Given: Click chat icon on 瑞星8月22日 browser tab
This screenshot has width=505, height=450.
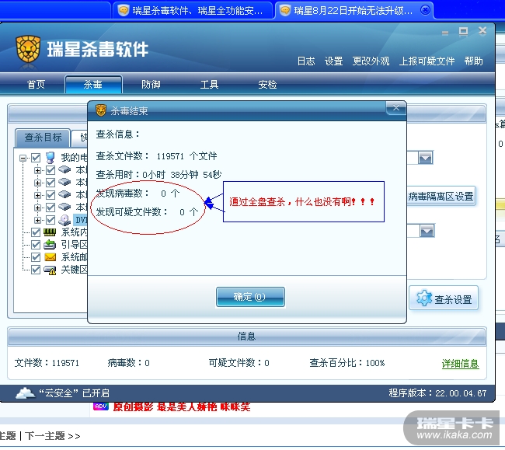Looking at the screenshot, I should (x=284, y=10).
